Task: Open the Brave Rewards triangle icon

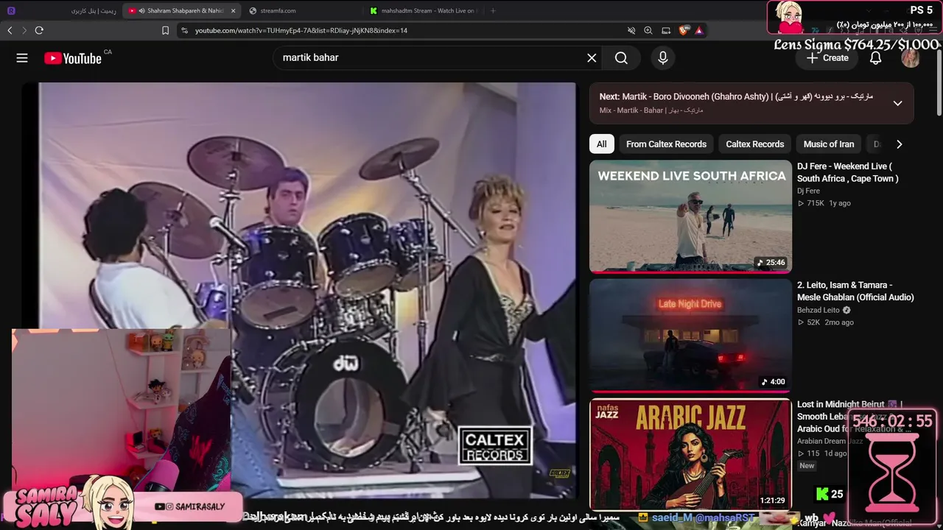Action: tap(698, 30)
